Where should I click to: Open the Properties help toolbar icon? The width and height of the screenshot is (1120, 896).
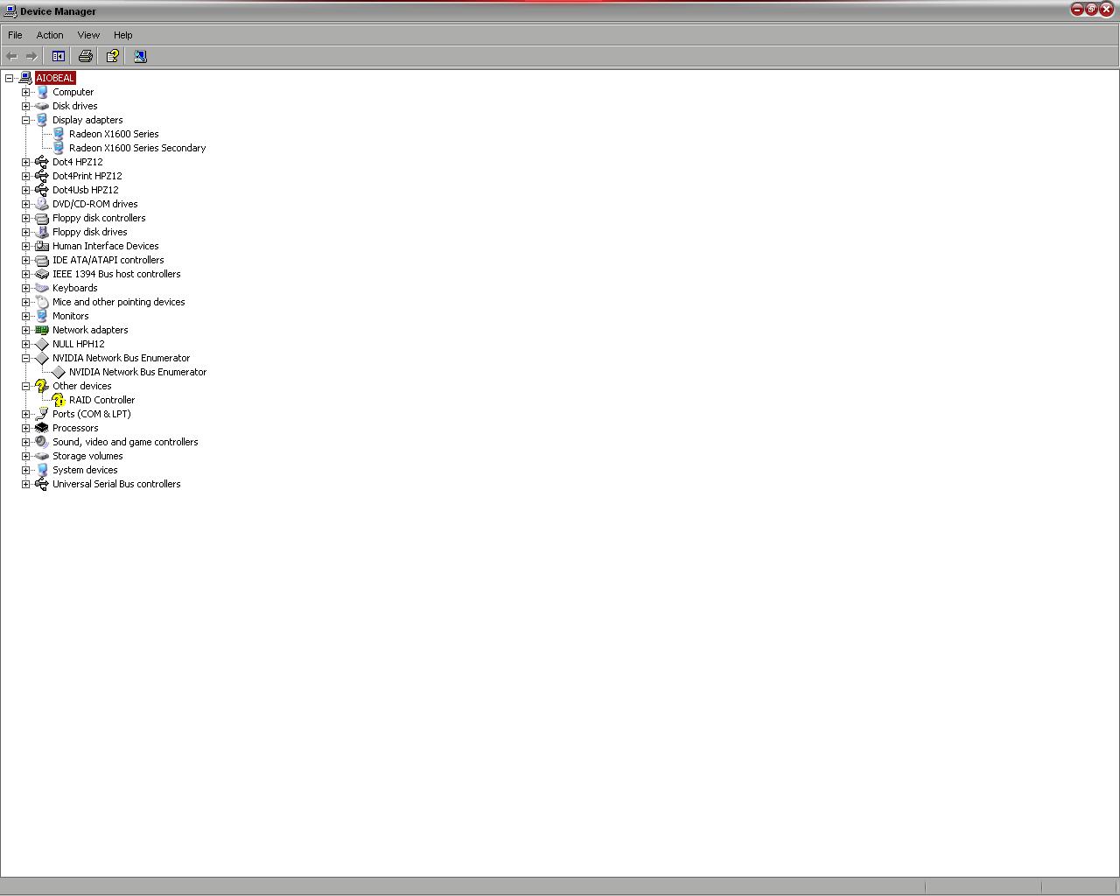tap(113, 56)
